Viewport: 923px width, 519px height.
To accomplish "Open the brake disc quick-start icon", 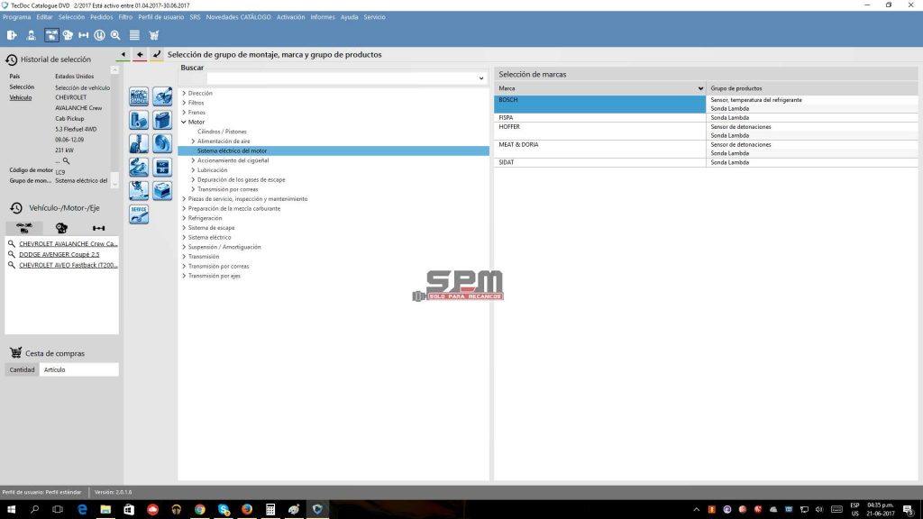I will point(162,143).
